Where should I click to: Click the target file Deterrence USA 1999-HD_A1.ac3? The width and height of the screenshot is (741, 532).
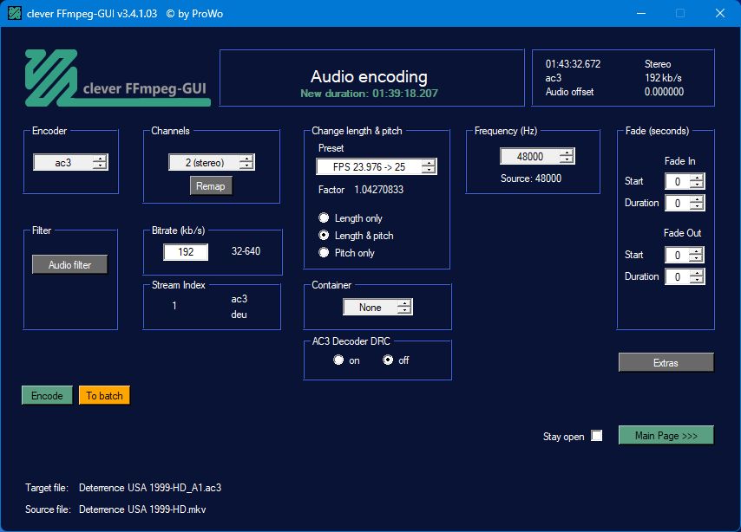coord(150,488)
